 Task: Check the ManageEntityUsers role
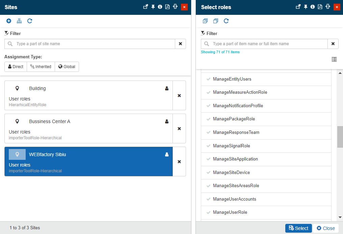pyautogui.click(x=209, y=79)
